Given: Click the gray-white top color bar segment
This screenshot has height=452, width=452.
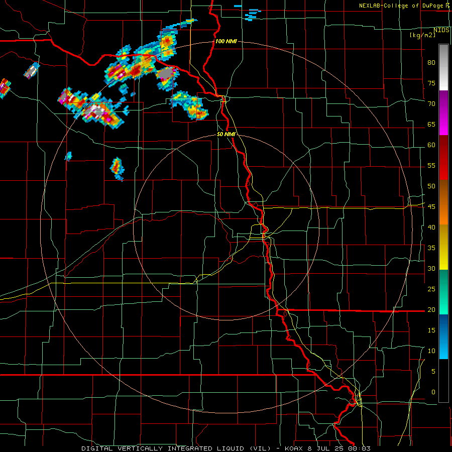Looking at the screenshot, I should tap(443, 67).
